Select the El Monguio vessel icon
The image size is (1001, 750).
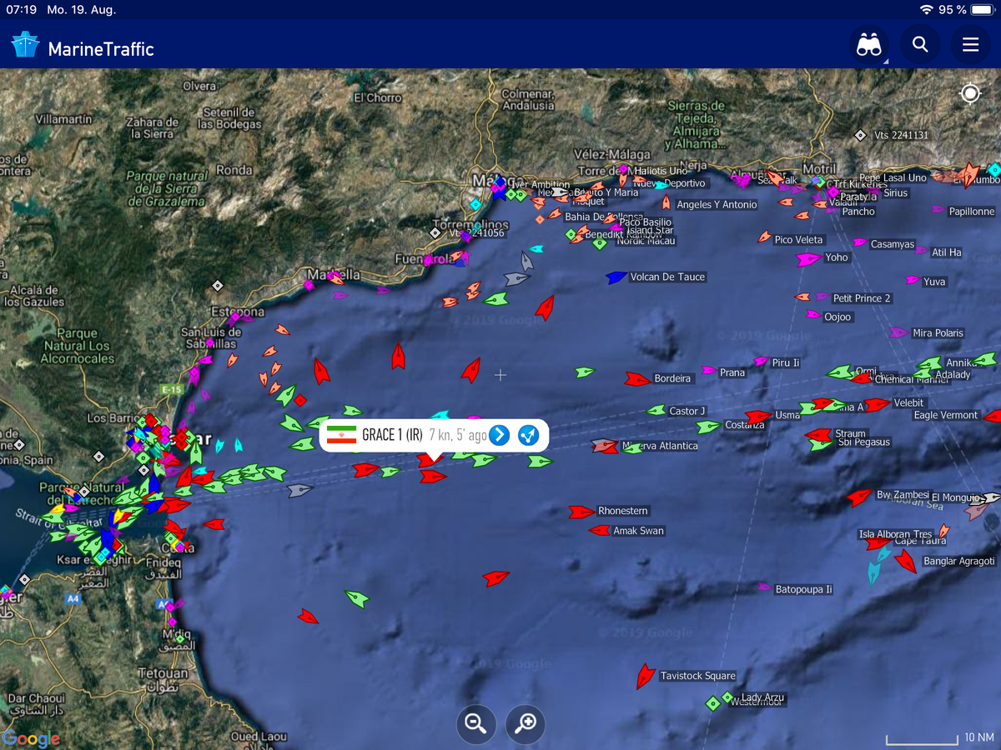(x=990, y=498)
